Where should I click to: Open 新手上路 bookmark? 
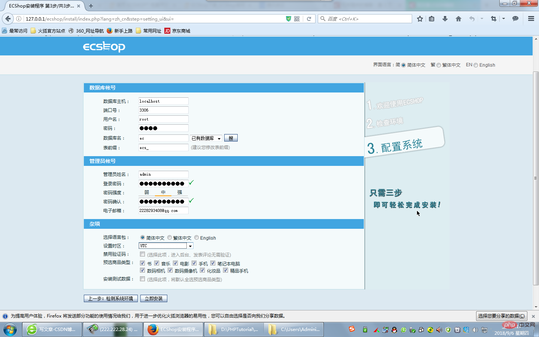[x=119, y=31]
